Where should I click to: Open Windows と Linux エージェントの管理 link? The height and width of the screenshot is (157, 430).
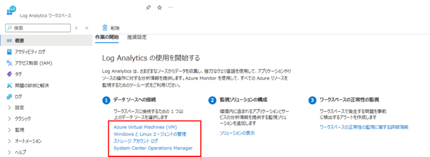150,134
